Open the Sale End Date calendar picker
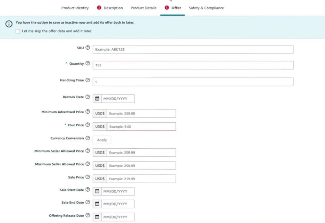Image resolution: width=325 pixels, height=223 pixels. [97, 204]
